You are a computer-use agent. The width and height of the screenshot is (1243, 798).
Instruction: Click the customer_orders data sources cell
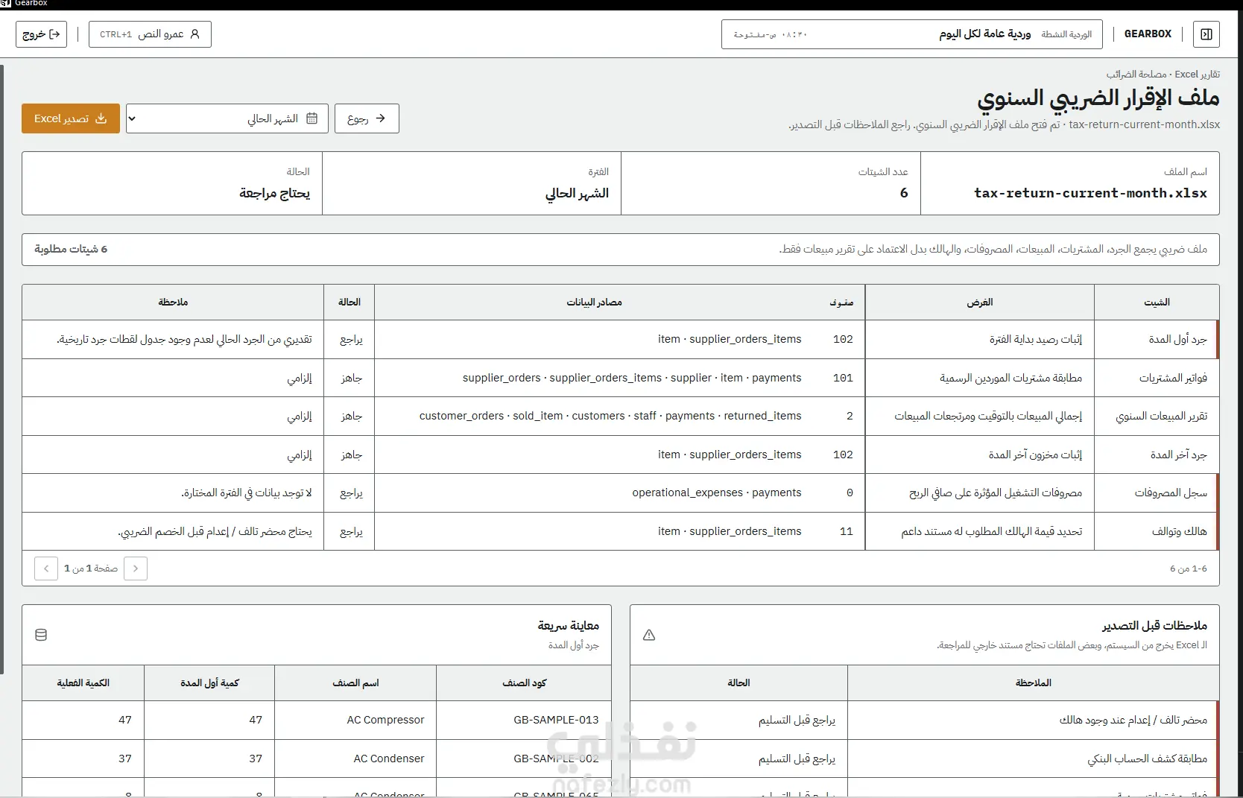pyautogui.click(x=610, y=417)
